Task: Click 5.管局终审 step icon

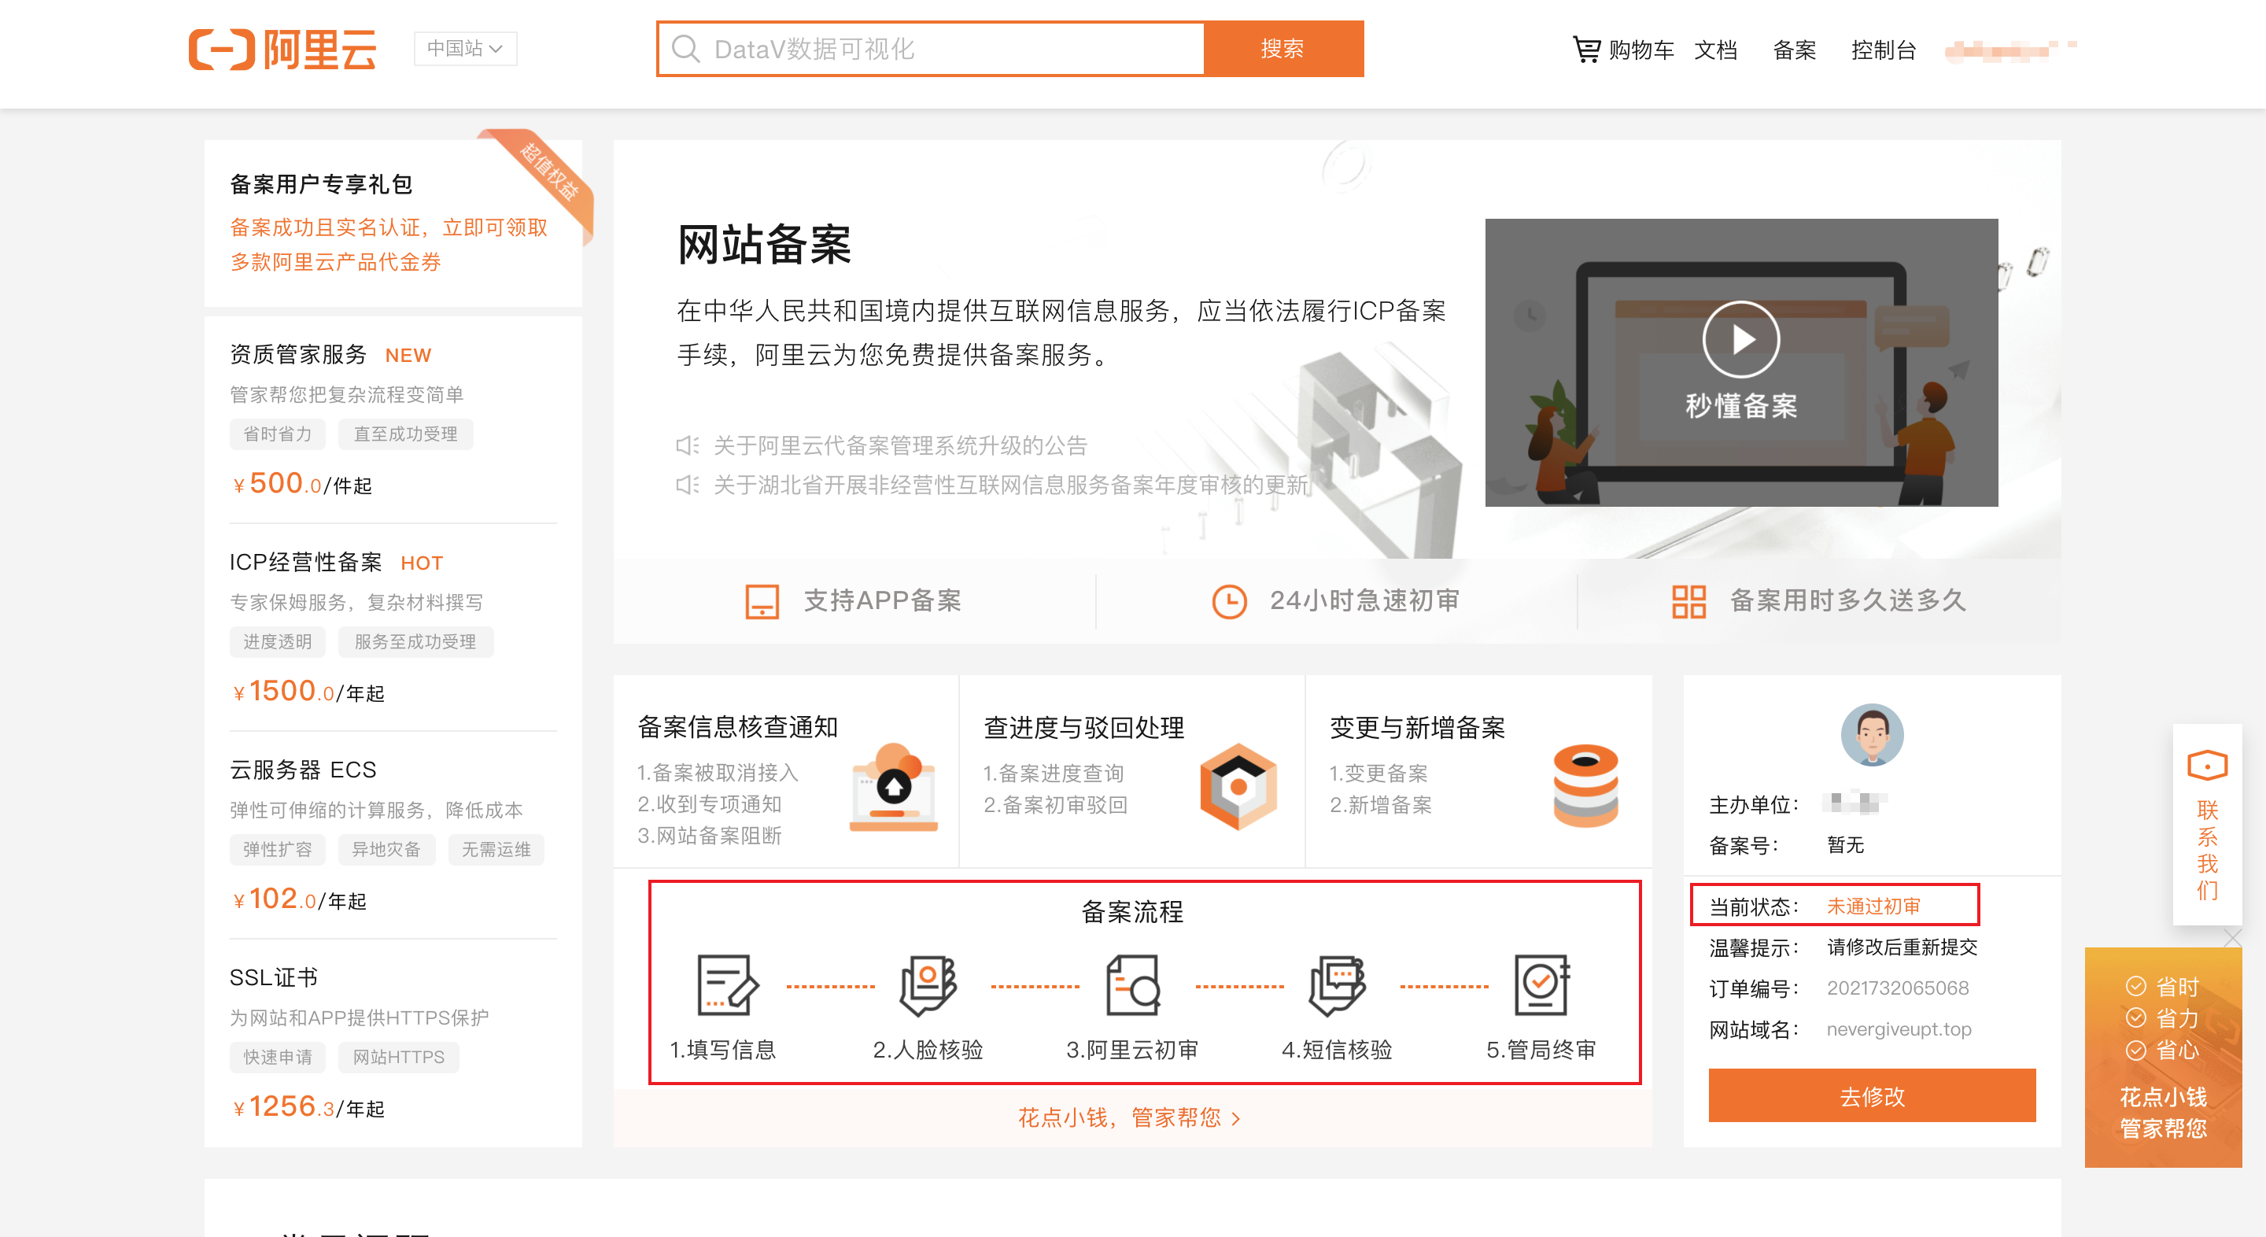Action: click(x=1542, y=985)
